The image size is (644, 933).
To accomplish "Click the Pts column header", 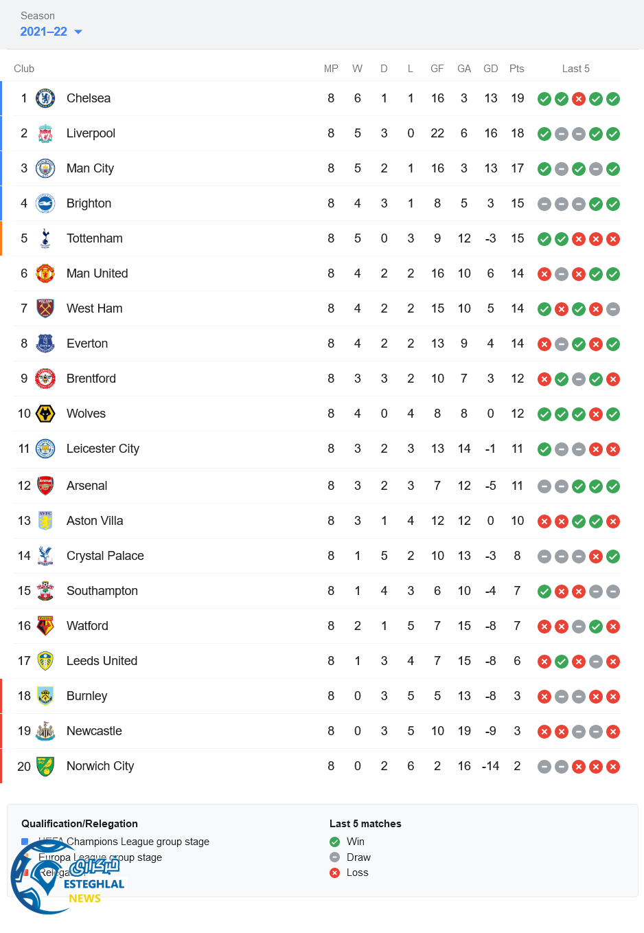I will coord(517,69).
